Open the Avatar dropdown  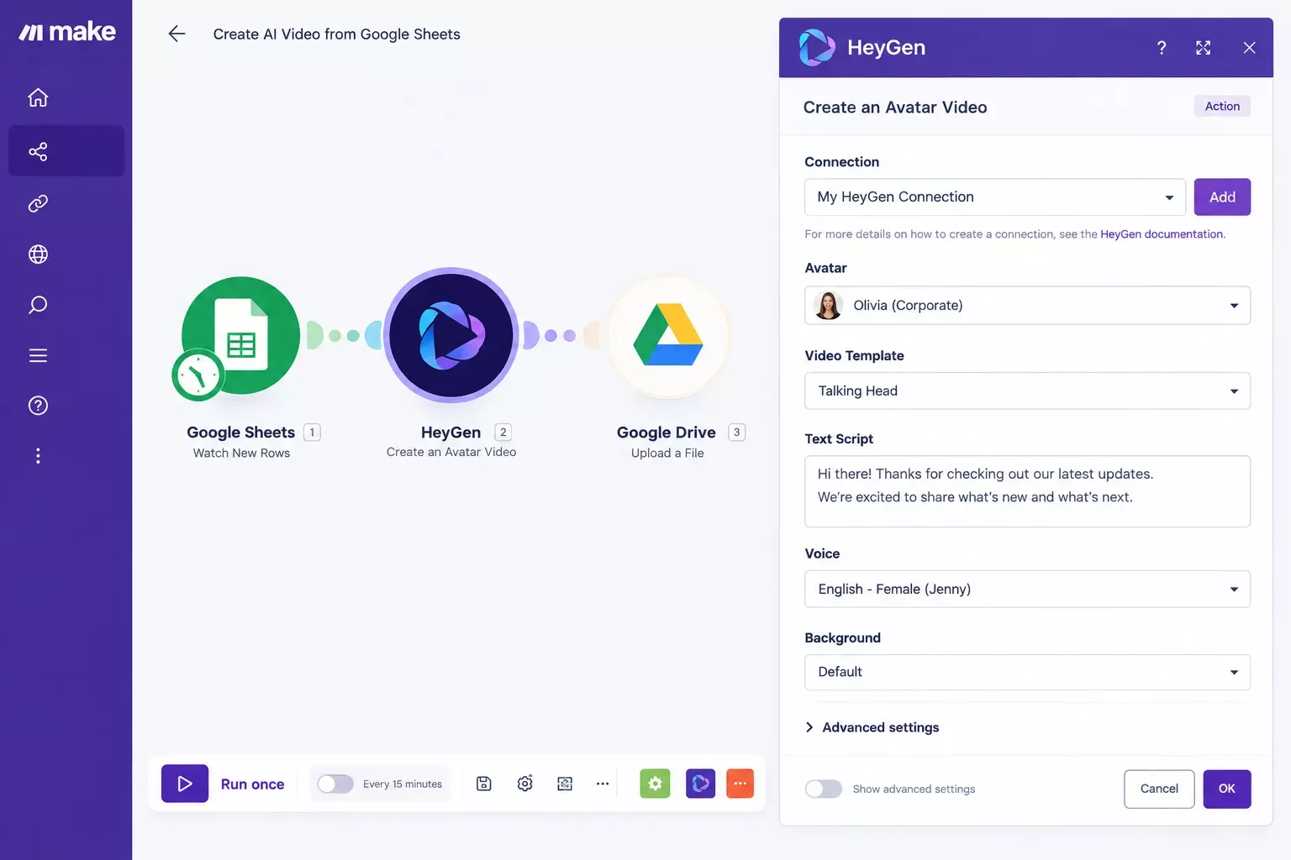point(1027,305)
